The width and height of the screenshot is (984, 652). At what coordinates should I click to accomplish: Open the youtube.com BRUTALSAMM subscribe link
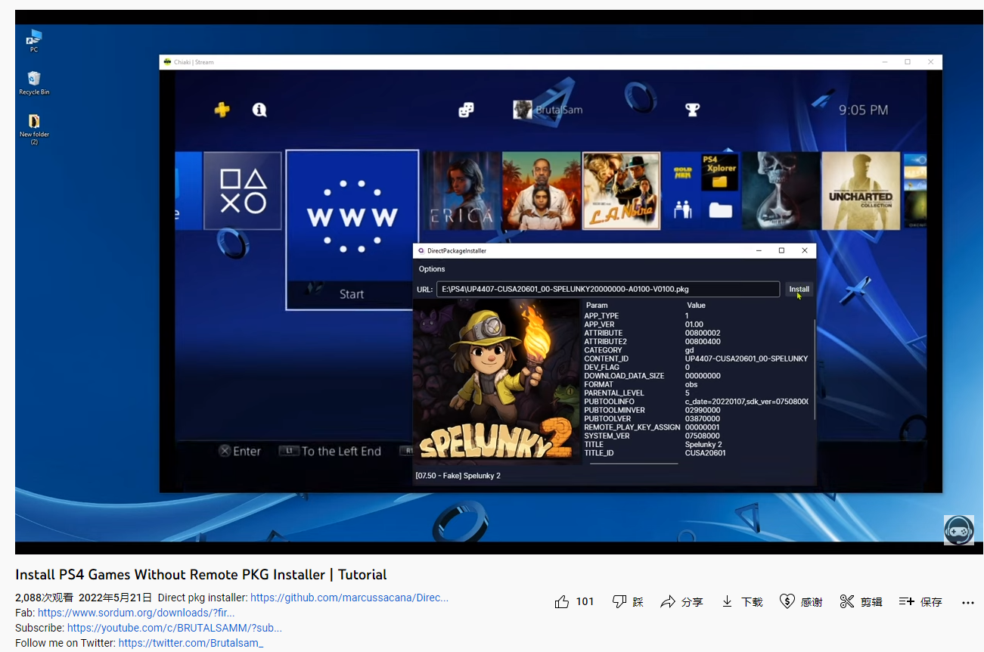(175, 628)
